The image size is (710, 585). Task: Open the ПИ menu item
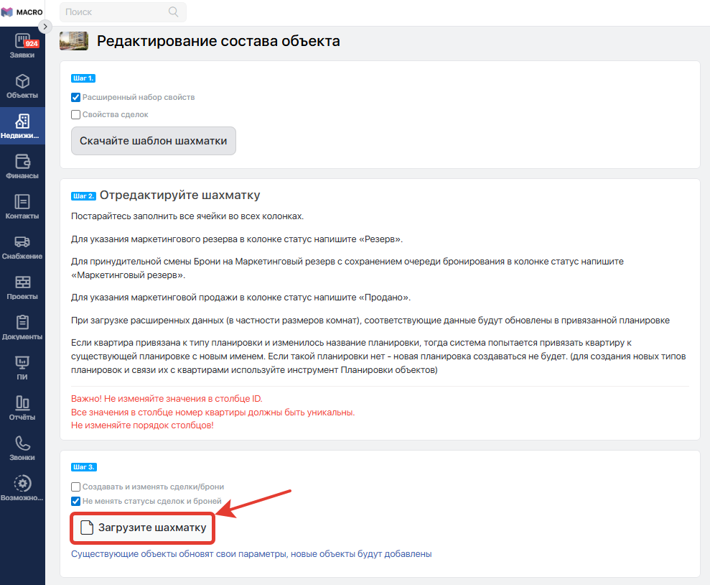(22, 367)
